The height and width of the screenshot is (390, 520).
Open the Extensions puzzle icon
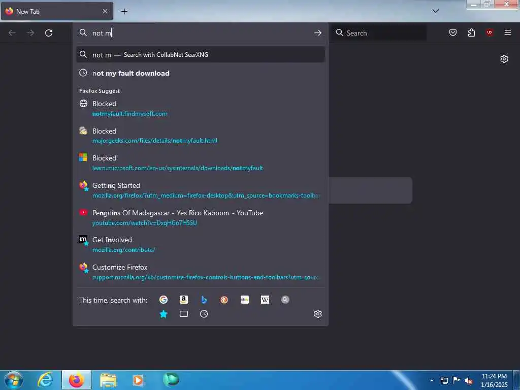[471, 32]
